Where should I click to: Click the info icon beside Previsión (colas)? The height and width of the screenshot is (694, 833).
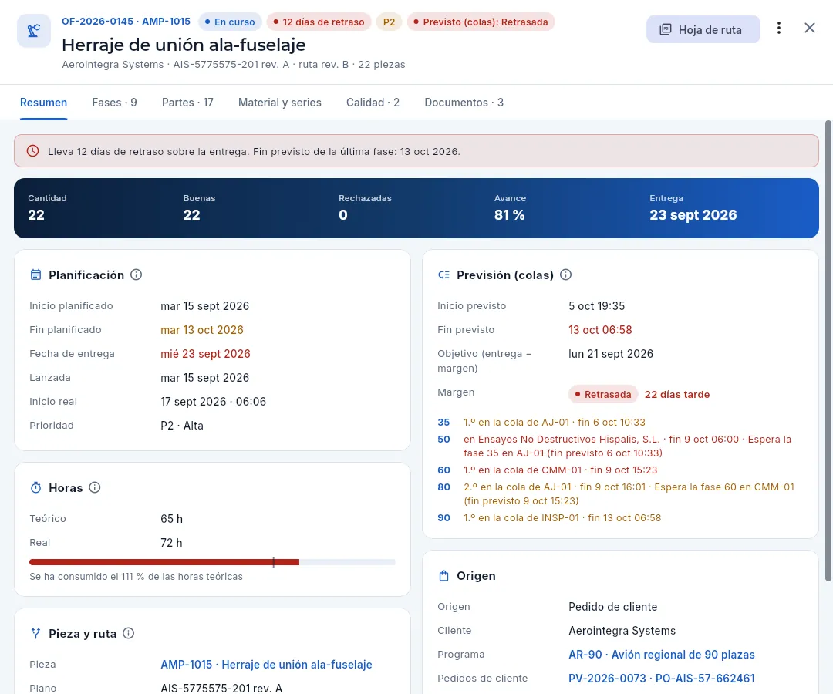[566, 275]
